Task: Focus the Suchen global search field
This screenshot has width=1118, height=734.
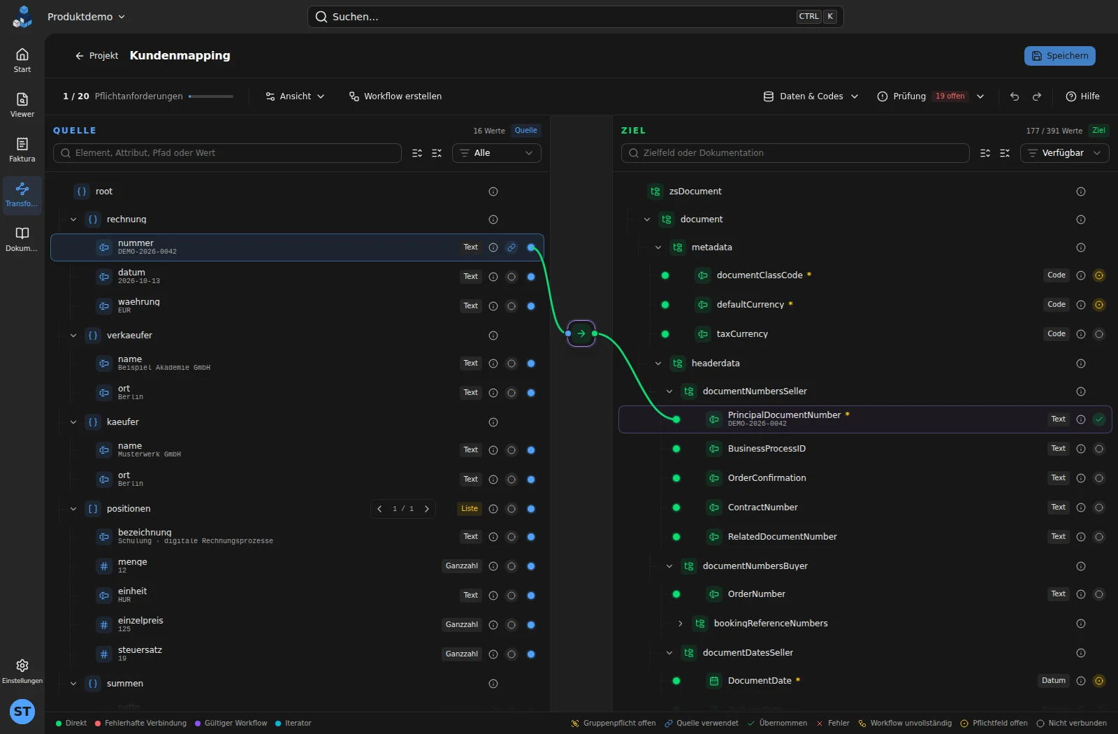Action: click(576, 17)
